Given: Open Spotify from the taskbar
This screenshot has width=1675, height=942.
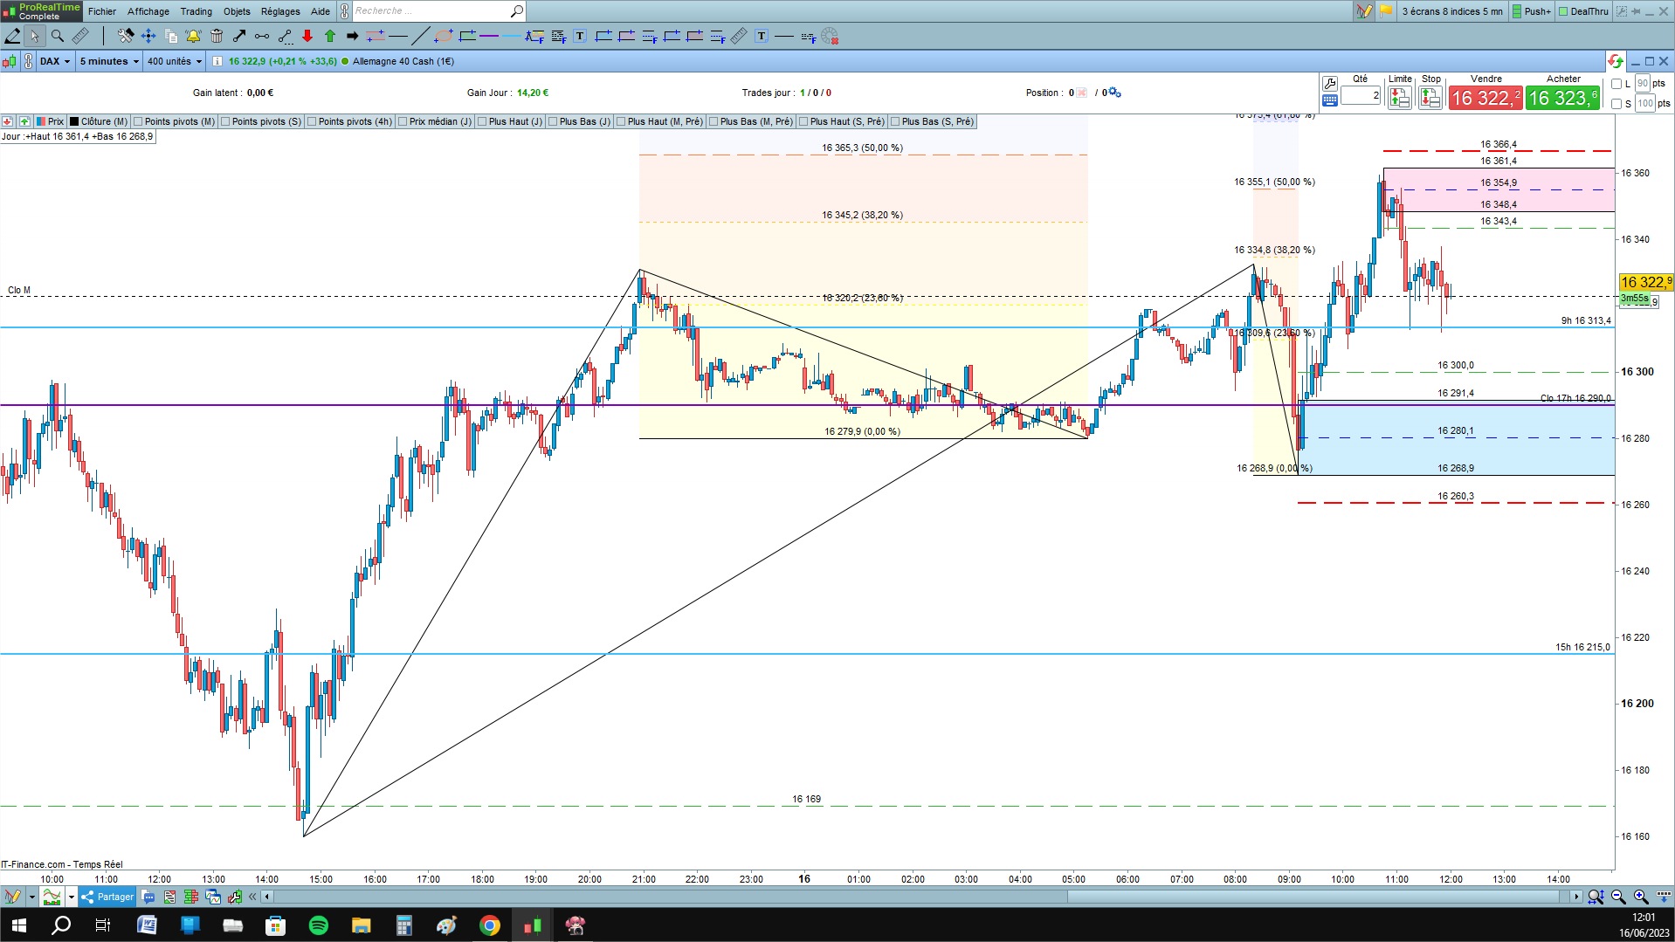Looking at the screenshot, I should 319,925.
